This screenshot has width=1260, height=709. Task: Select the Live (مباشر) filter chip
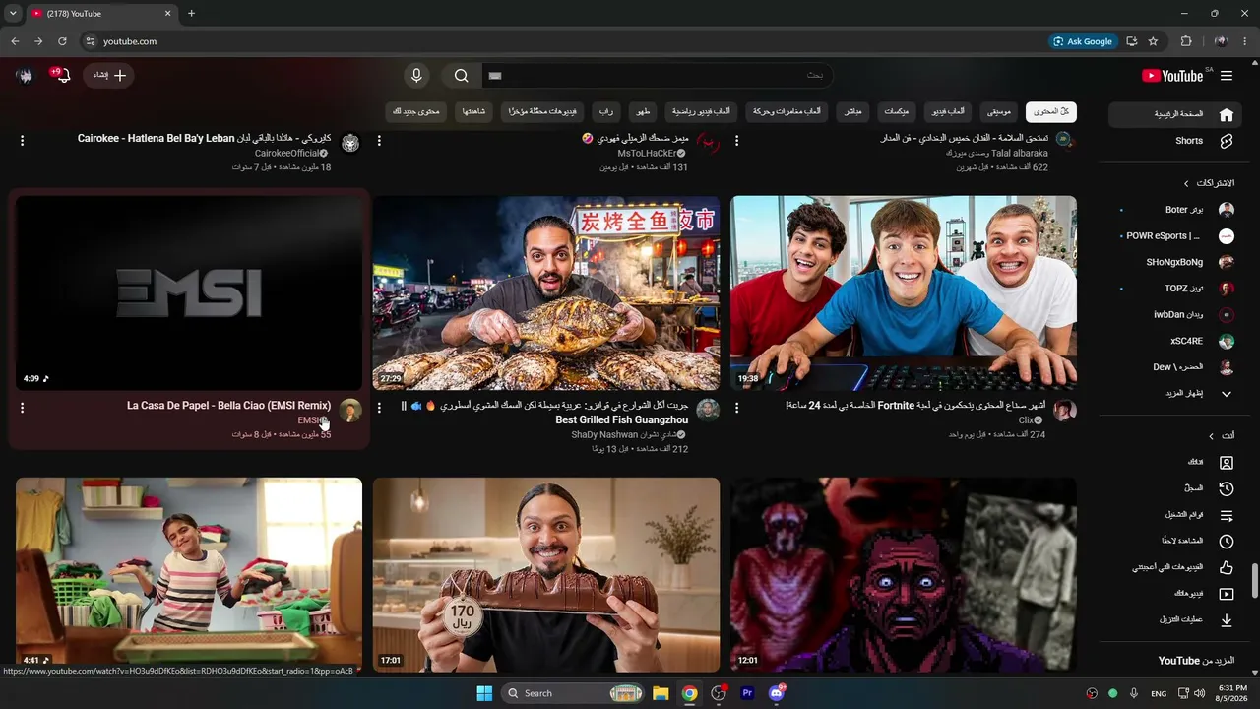(852, 111)
